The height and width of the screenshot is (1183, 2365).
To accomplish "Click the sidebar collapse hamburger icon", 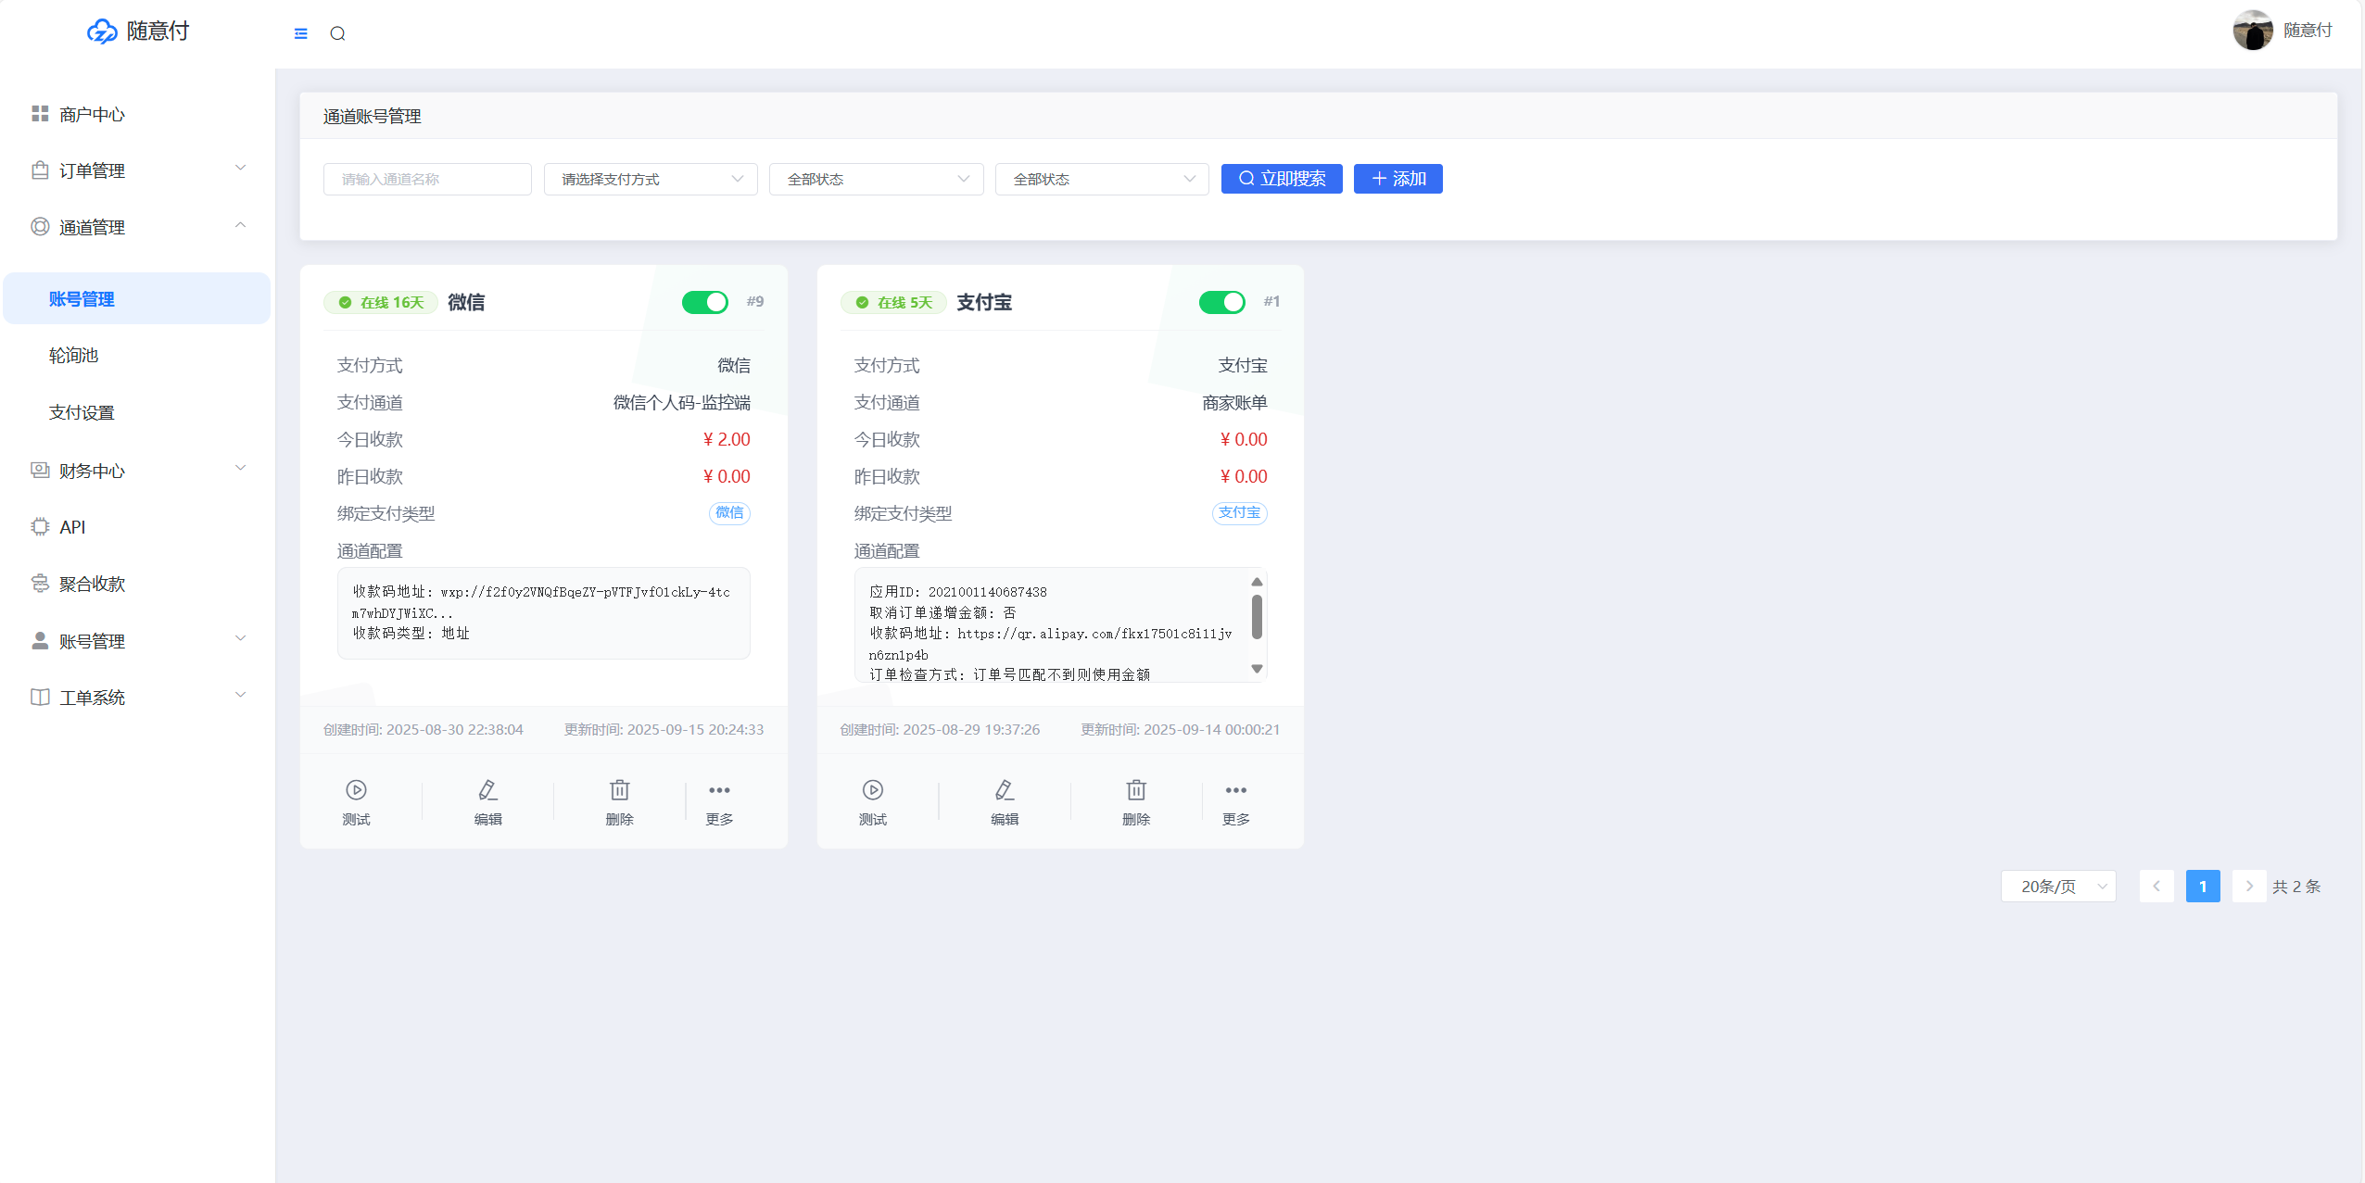I will click(x=300, y=33).
